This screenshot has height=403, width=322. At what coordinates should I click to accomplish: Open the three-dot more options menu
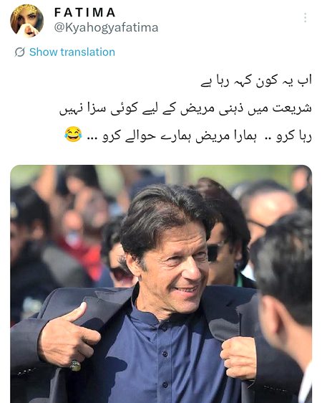pyautogui.click(x=305, y=18)
